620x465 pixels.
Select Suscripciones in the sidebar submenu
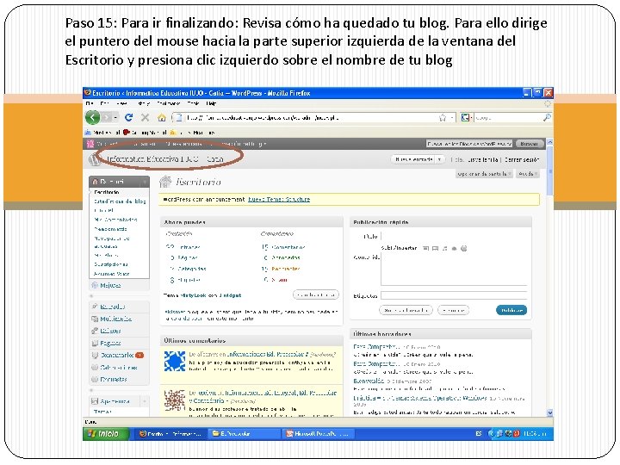click(111, 264)
